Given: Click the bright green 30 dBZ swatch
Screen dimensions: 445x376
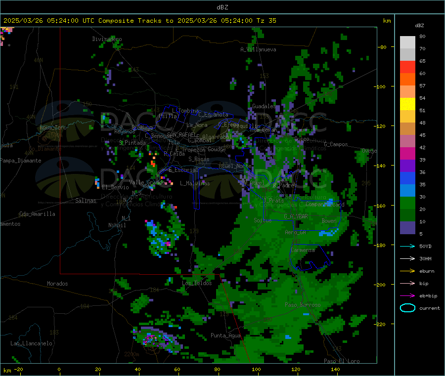Looking at the screenshot, I should (407, 203).
